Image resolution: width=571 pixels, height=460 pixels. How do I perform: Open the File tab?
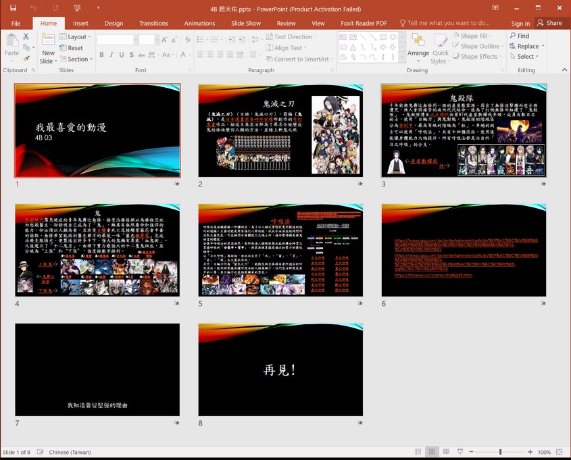click(x=16, y=23)
